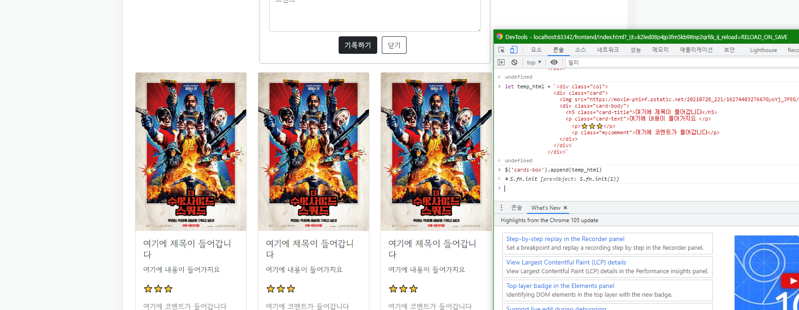Click the comment textarea above 기록하기
This screenshot has height=310, width=799.
375,15
